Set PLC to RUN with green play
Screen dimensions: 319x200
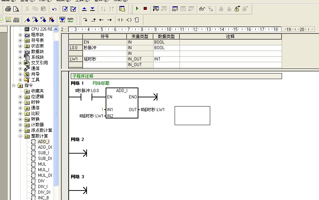pyautogui.click(x=137, y=9)
